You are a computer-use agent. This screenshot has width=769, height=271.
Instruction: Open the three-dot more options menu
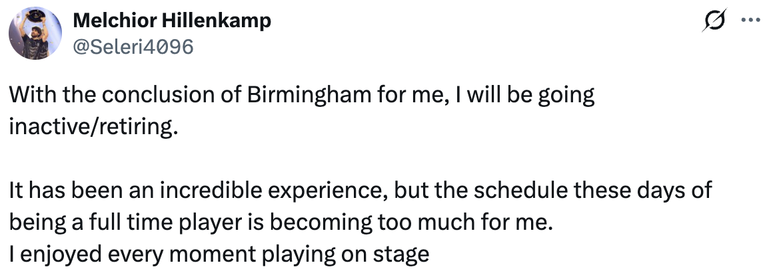click(750, 21)
